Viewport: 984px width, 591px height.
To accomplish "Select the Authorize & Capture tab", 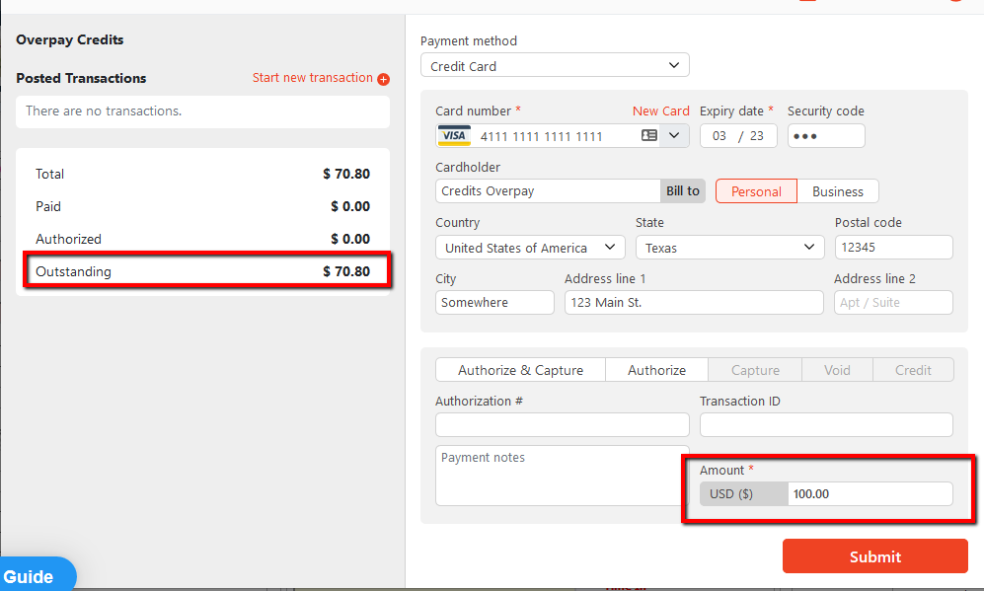I will point(520,370).
